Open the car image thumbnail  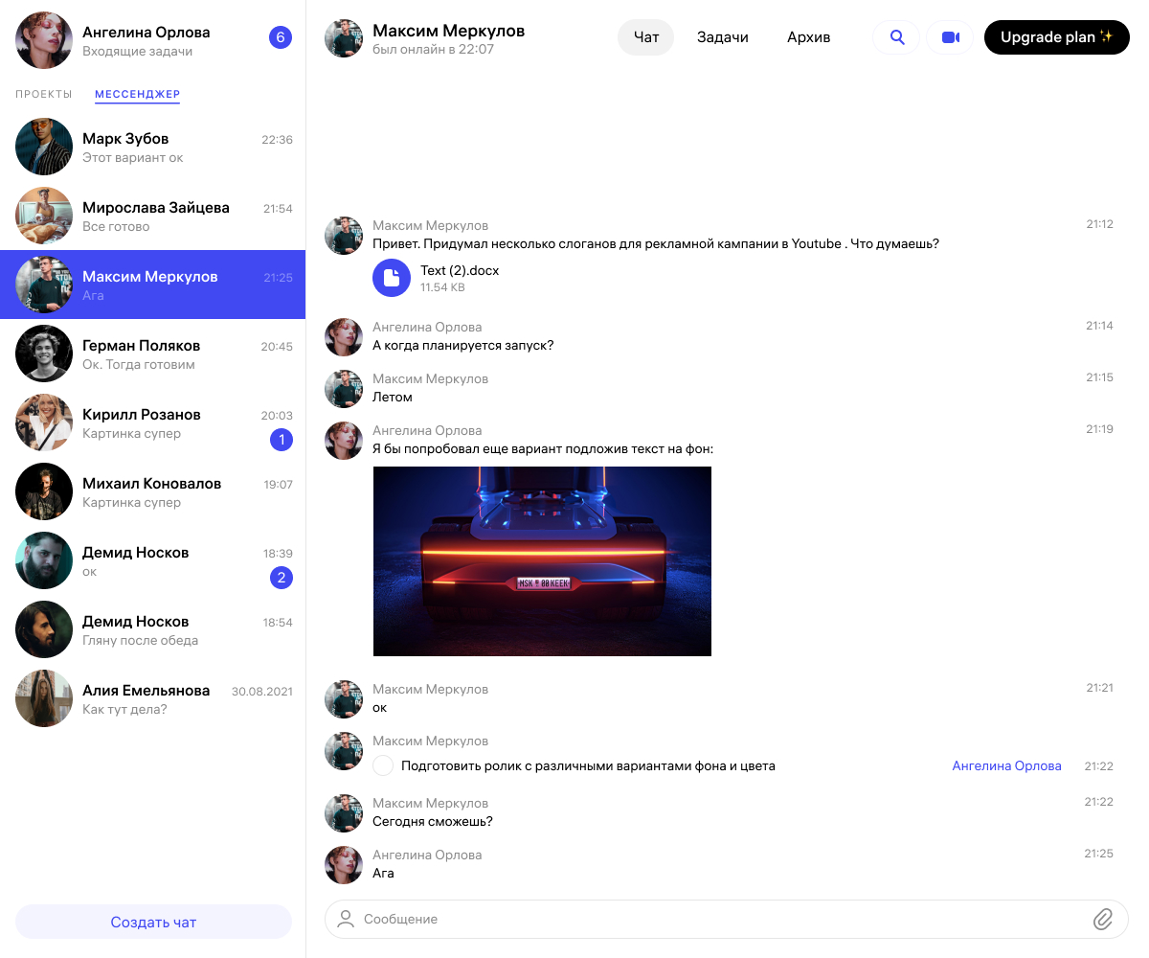pos(542,561)
